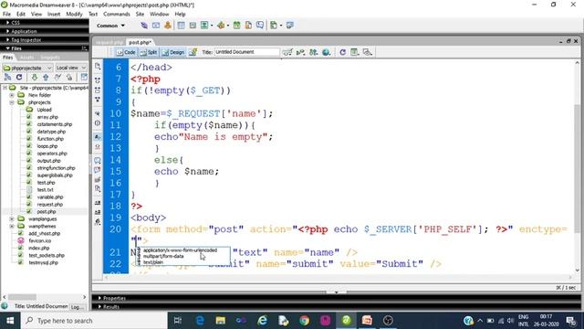Image resolution: width=584 pixels, height=329 pixels.
Task: Click the Refresh files icon
Action: coord(19,77)
